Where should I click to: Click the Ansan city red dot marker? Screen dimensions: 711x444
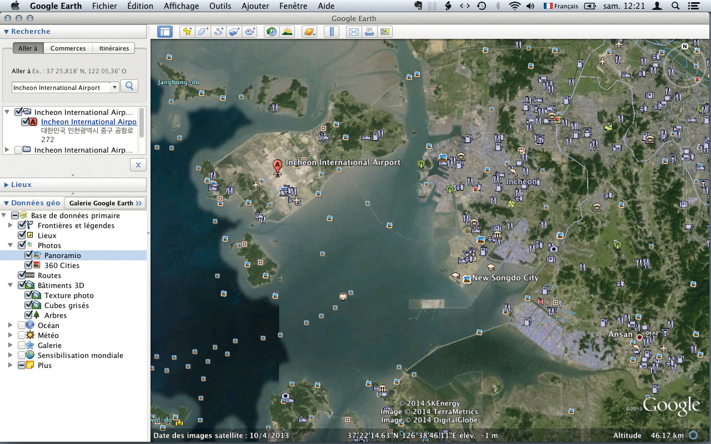639,337
